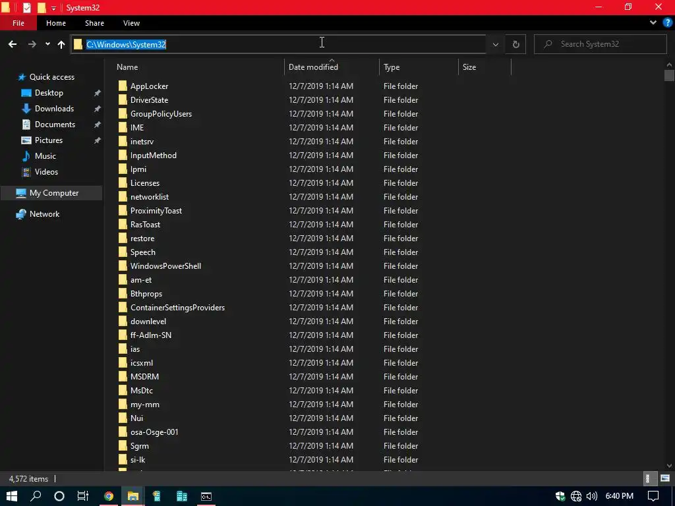
Task: Expand the ribbon with the chevron
Action: pos(653,23)
